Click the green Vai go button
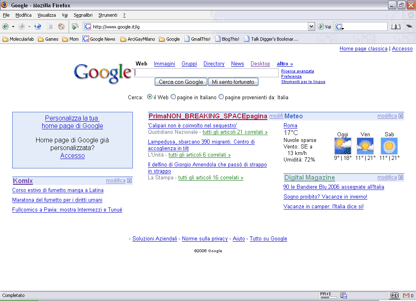Screen dimensions: 416x301 click(x=325, y=26)
